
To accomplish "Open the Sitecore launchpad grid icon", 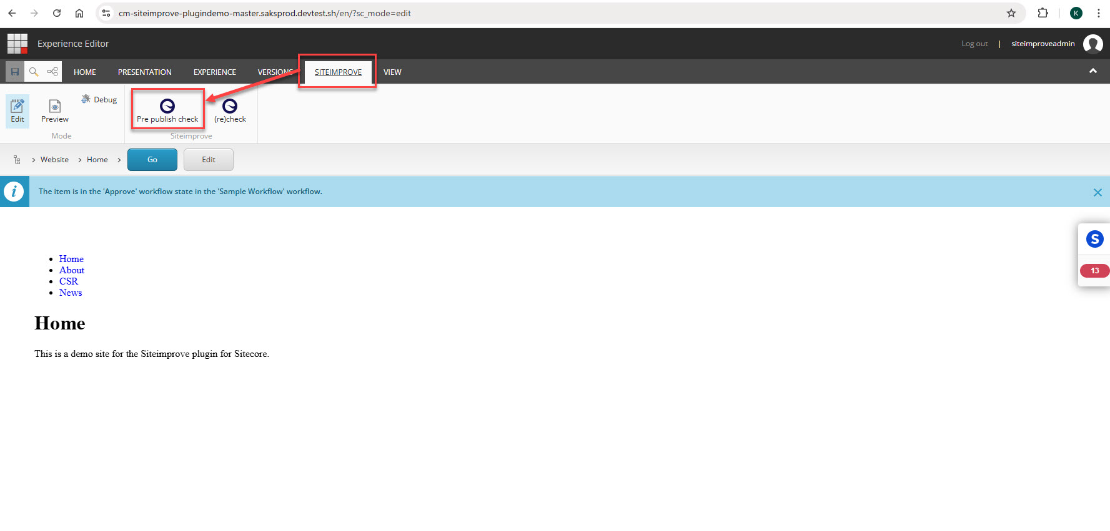I will coord(17,44).
